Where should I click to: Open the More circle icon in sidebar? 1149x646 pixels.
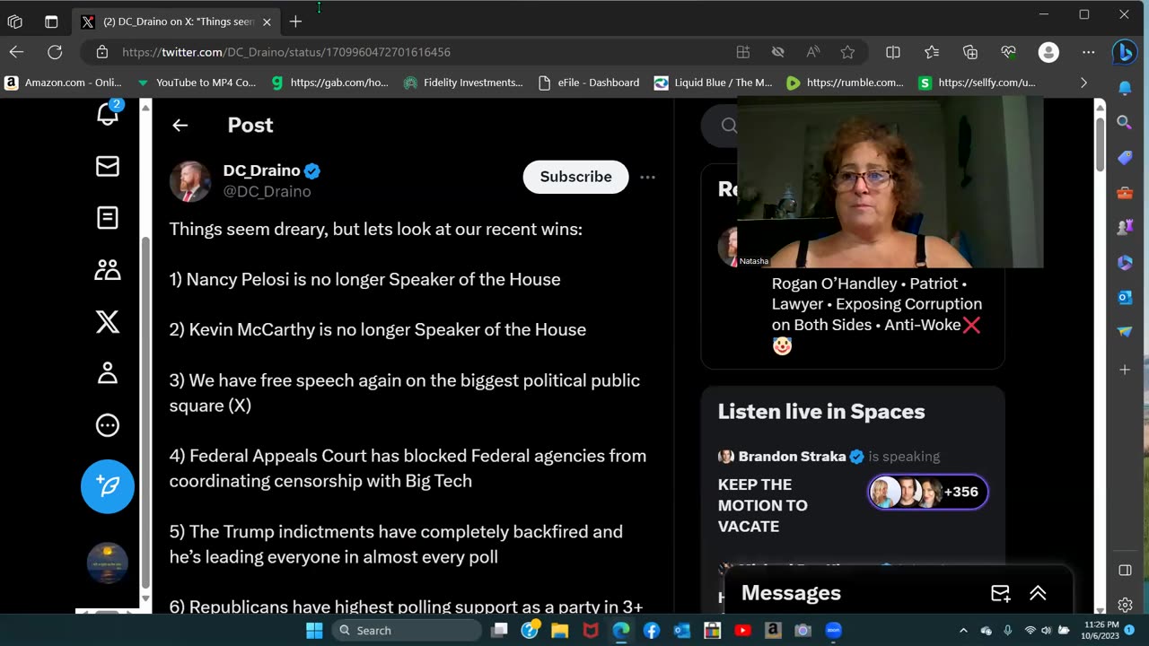pyautogui.click(x=108, y=425)
